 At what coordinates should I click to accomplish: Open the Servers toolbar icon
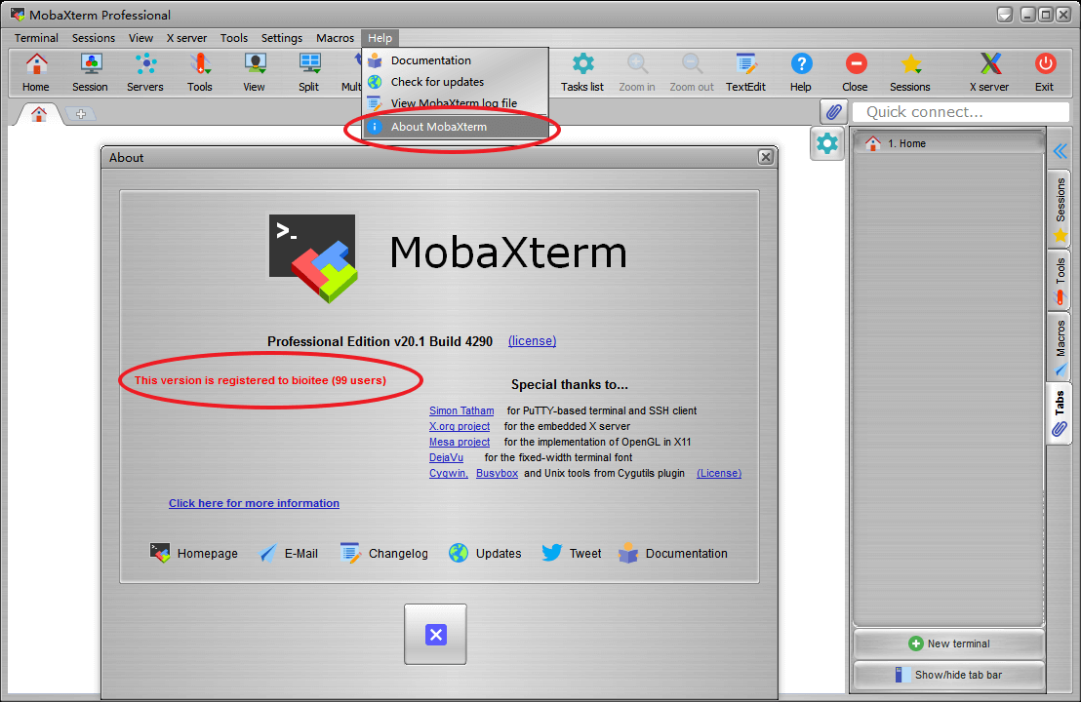(144, 72)
